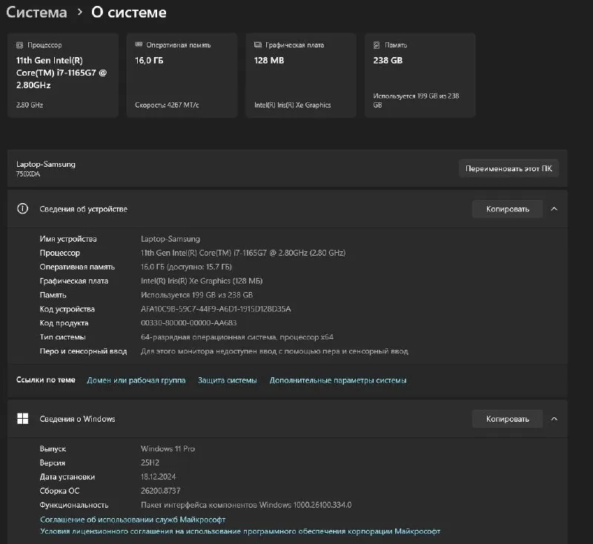Click the Laptop-Samsung name in header
The width and height of the screenshot is (593, 544).
pyautogui.click(x=46, y=164)
